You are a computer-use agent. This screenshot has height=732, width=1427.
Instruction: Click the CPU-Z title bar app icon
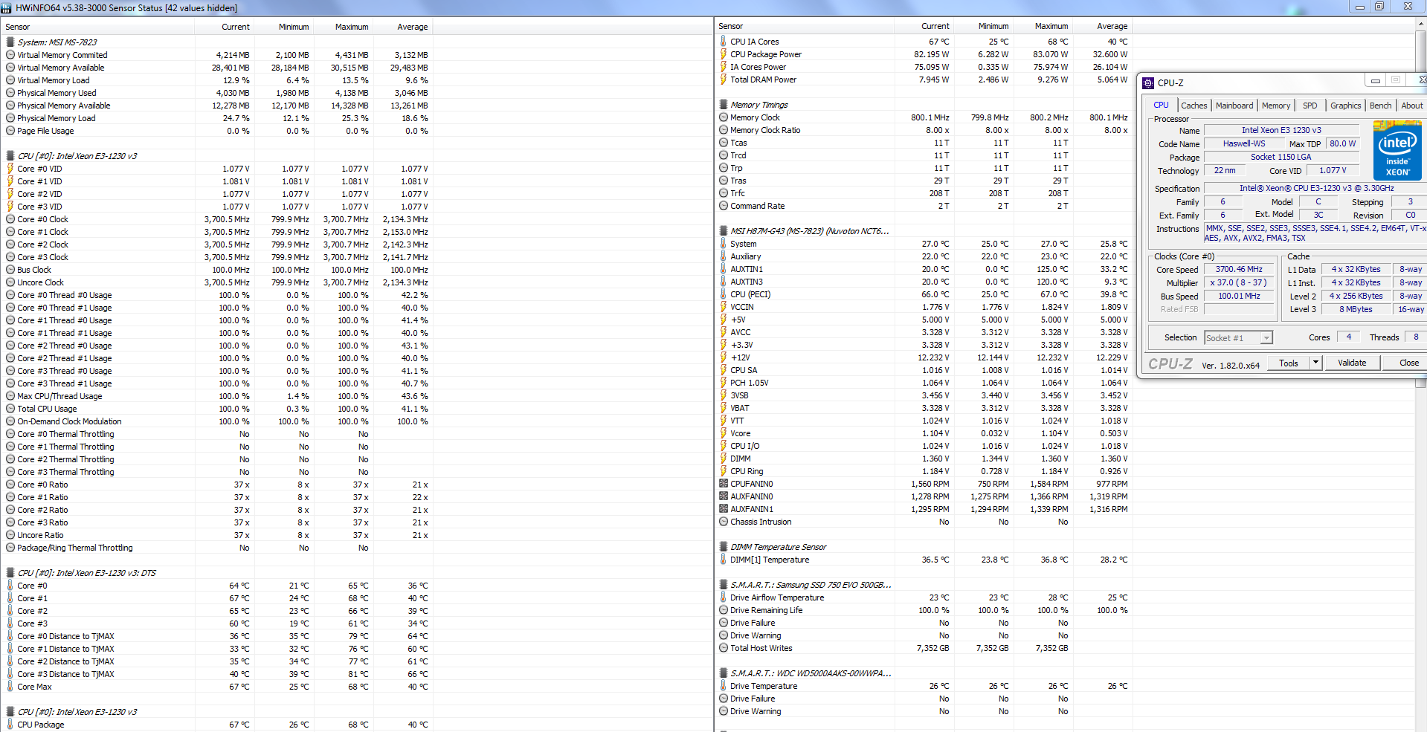coord(1148,82)
